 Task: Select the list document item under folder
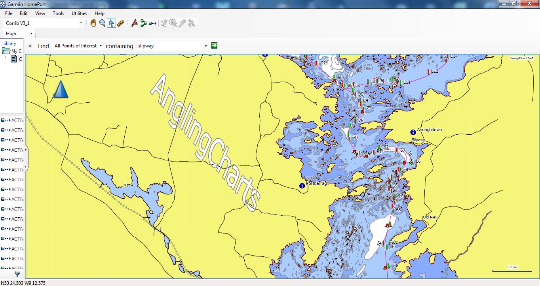pyautogui.click(x=14, y=59)
